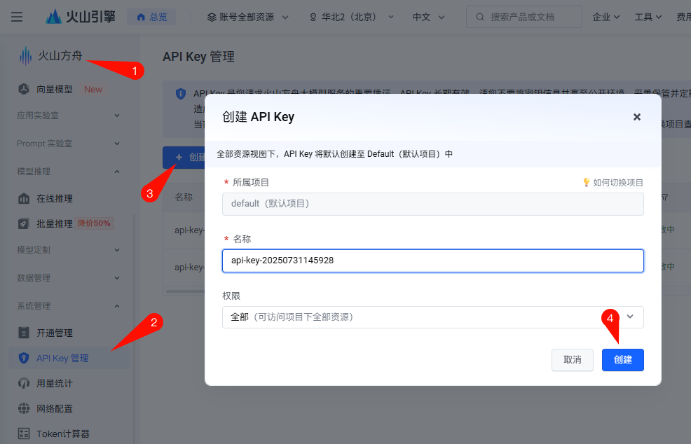Click the API Key 管理 shield icon

(24, 358)
